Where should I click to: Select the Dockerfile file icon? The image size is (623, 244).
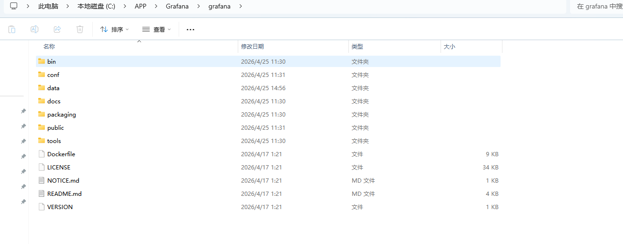[x=42, y=154]
